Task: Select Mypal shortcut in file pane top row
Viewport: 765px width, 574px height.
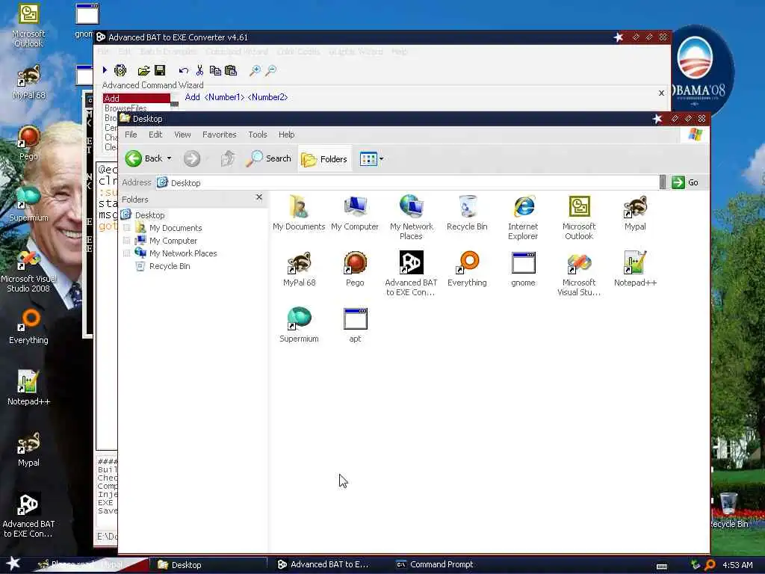Action: coord(635,213)
